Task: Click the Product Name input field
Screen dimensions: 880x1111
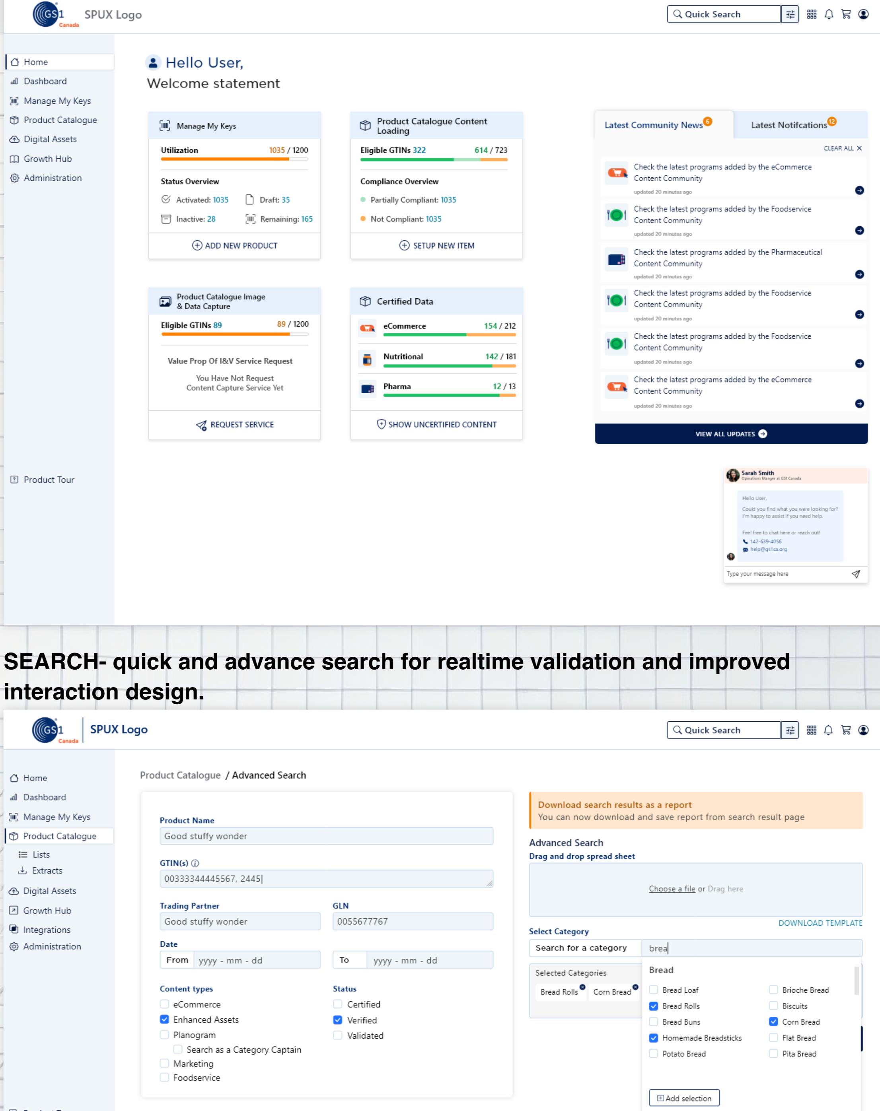Action: coord(326,836)
